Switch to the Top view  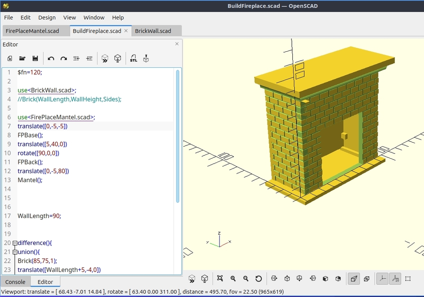coord(287,278)
